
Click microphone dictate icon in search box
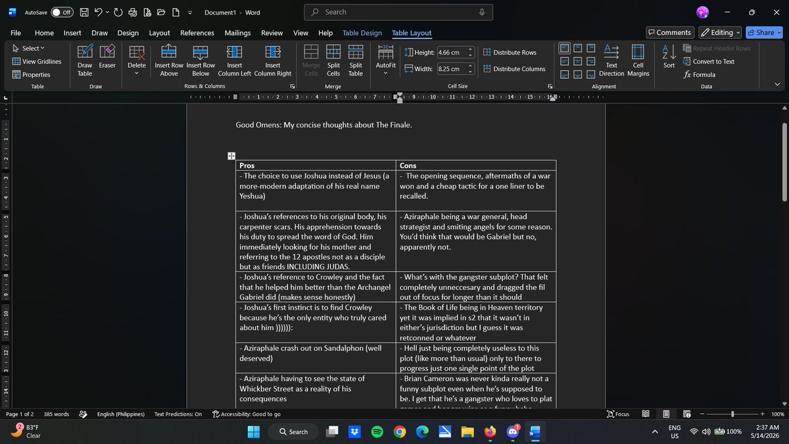point(482,12)
